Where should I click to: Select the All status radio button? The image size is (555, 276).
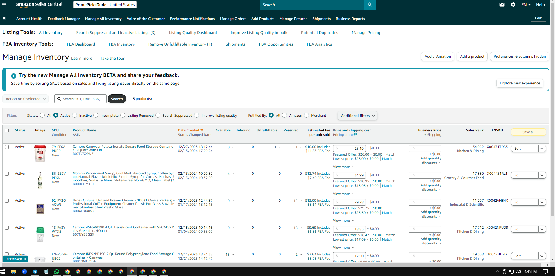(x=42, y=115)
